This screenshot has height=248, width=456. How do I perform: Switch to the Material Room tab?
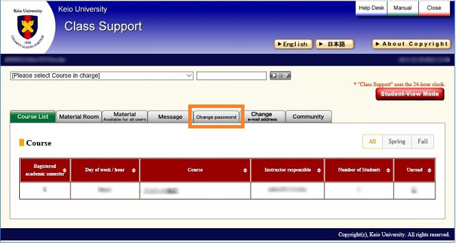tap(79, 117)
